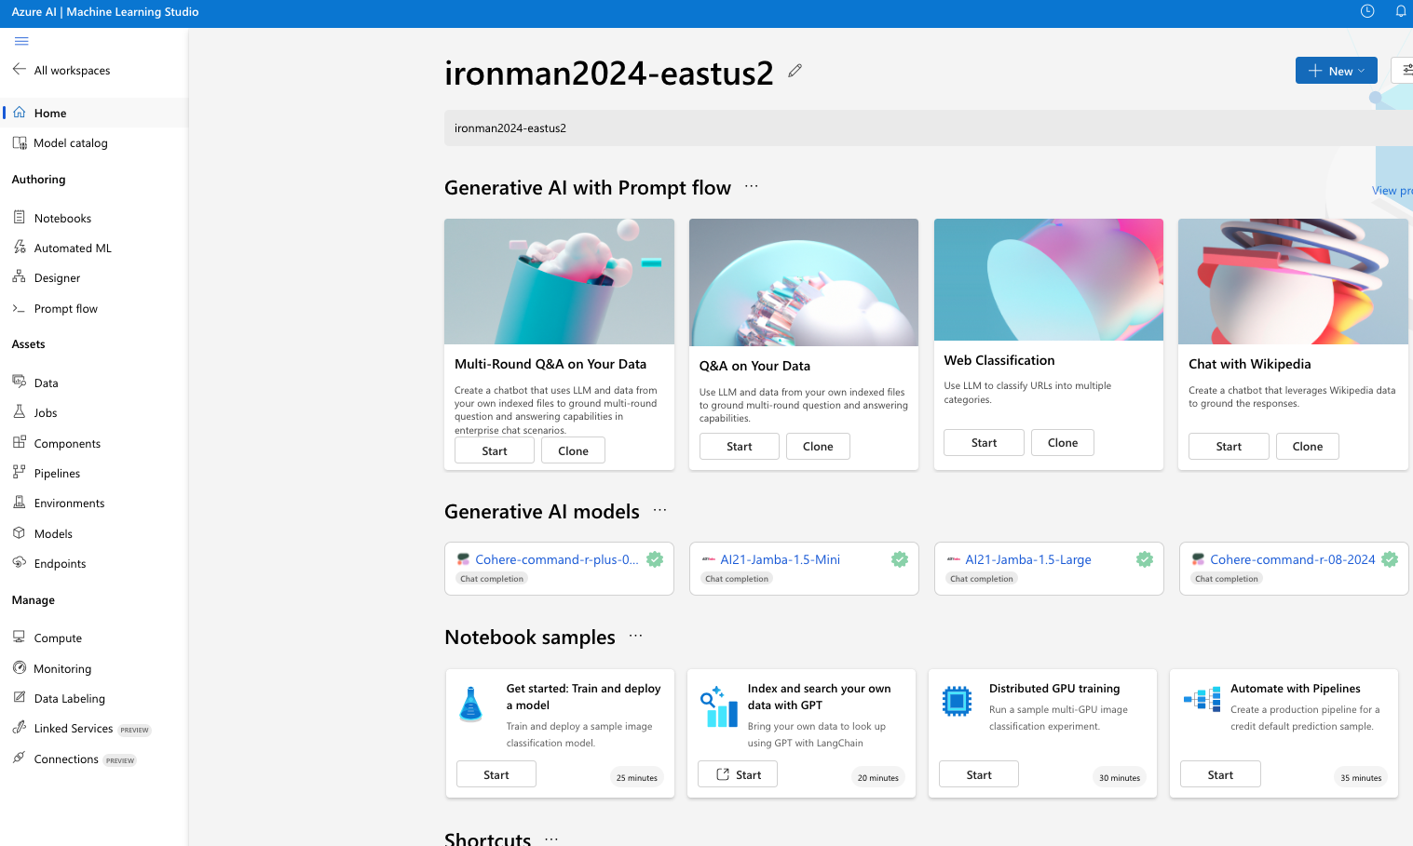The height and width of the screenshot is (846, 1413).
Task: Start Automate with Pipelines notebook
Action: (x=1220, y=774)
